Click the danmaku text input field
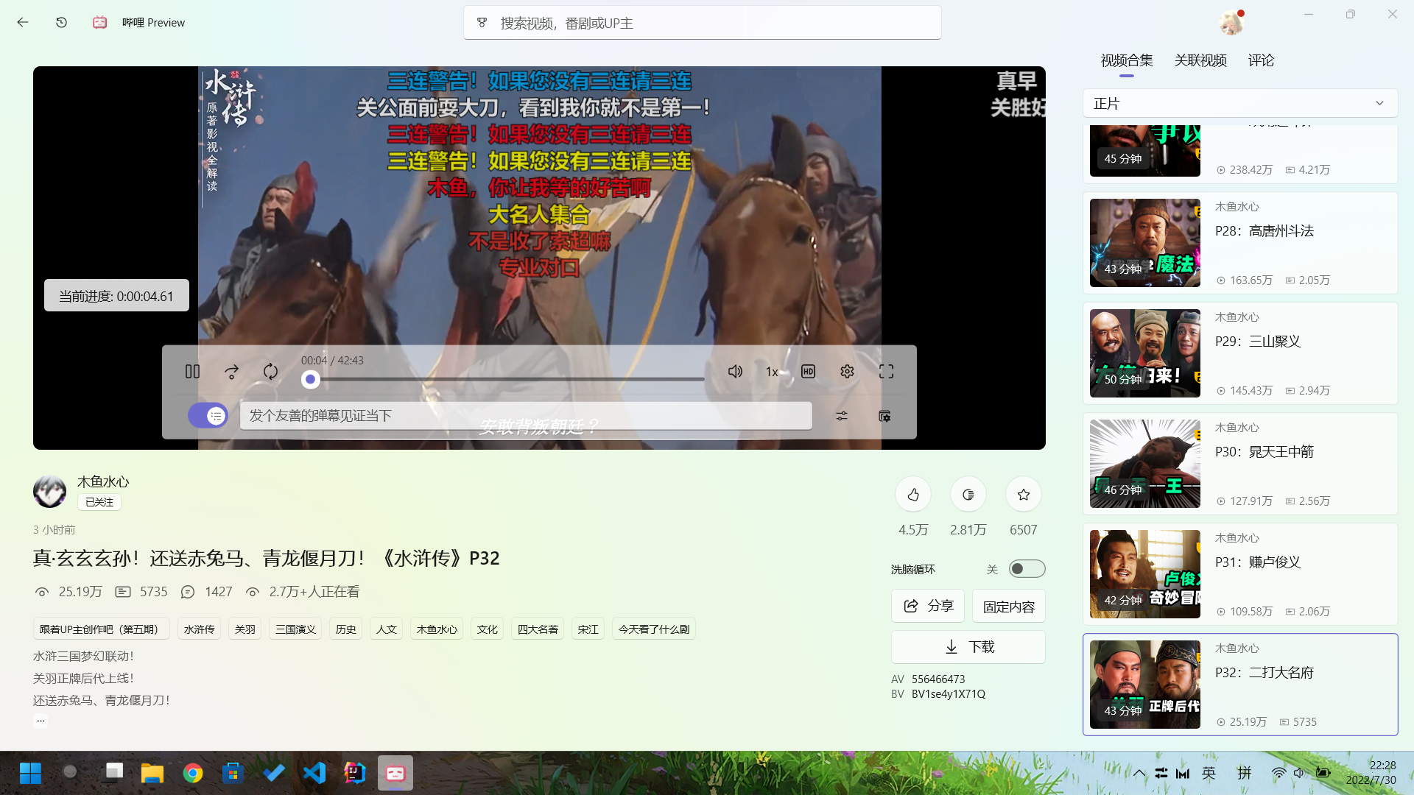Screen dimensions: 1414x795 (x=526, y=416)
